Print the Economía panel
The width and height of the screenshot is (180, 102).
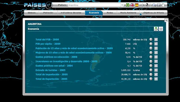coord(161,29)
